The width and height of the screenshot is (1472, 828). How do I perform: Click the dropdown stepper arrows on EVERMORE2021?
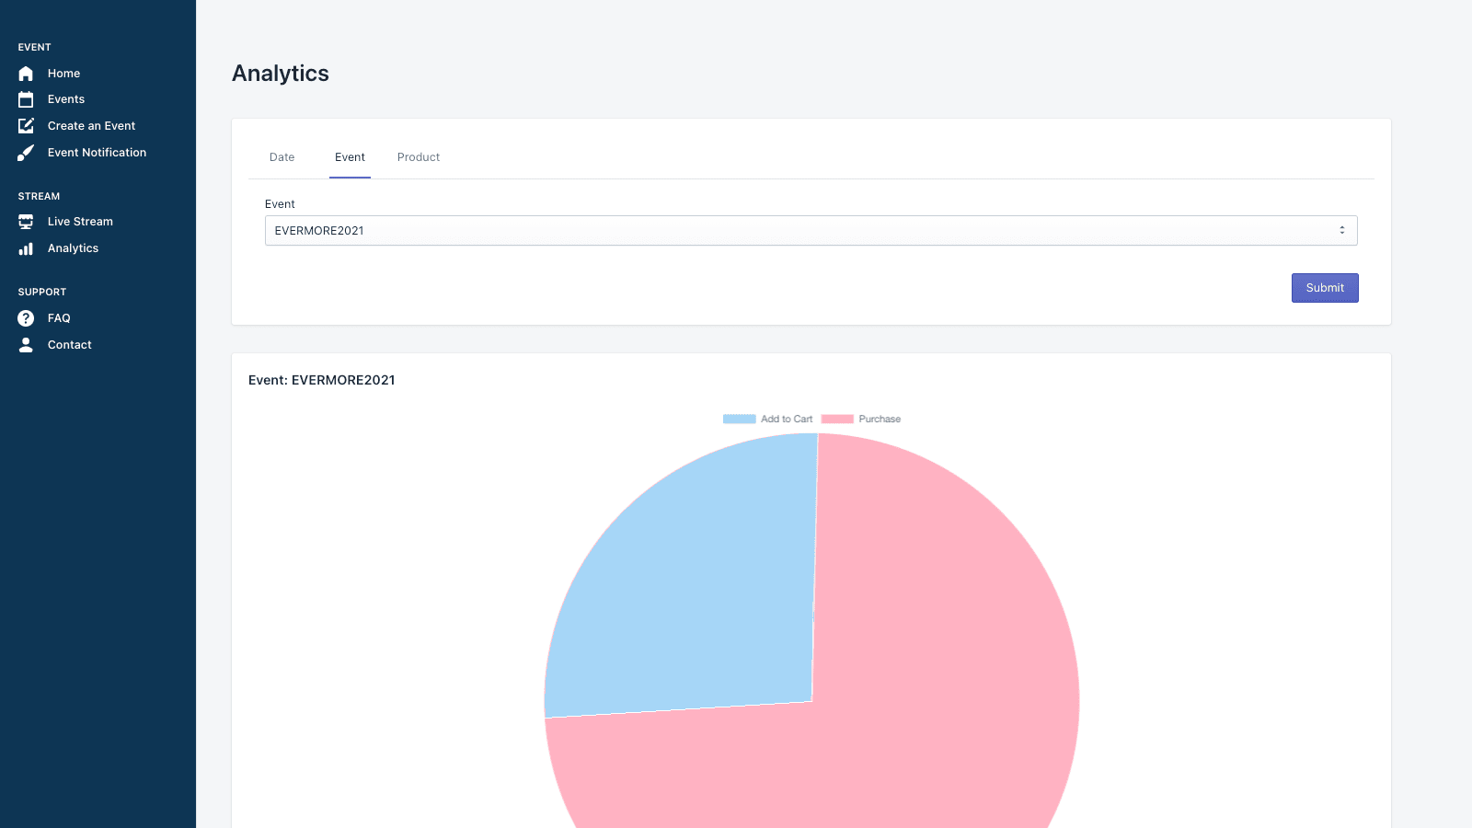pos(1342,230)
